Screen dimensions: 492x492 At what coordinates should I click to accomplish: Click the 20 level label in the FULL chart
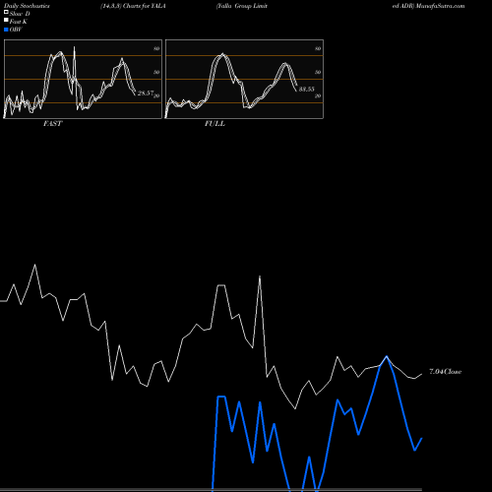(318, 95)
